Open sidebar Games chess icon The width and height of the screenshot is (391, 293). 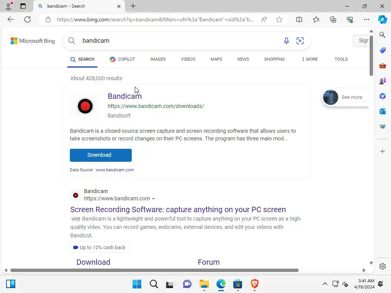coord(382,81)
